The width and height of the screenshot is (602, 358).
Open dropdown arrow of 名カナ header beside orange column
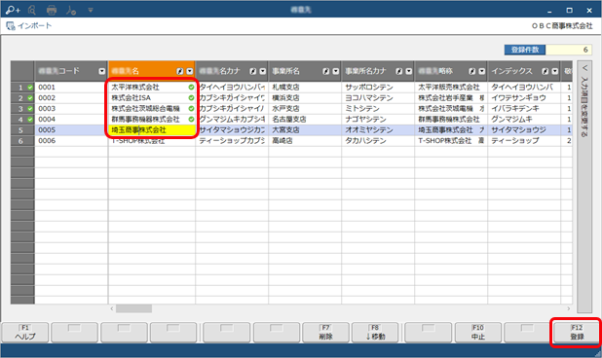(x=263, y=71)
